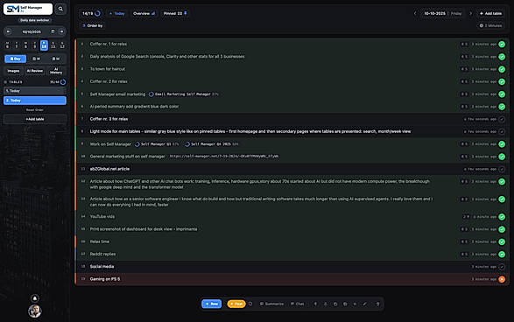Expand the Order by options

[x=93, y=25]
